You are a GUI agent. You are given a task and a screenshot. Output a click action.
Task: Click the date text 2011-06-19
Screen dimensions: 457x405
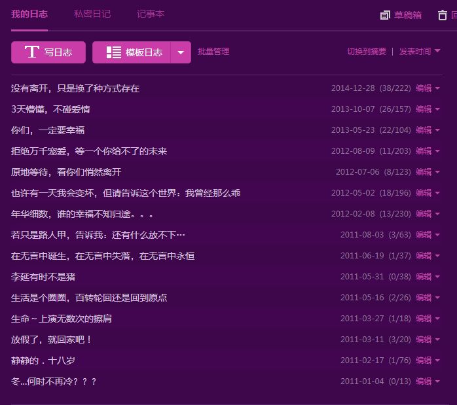[x=362, y=256]
